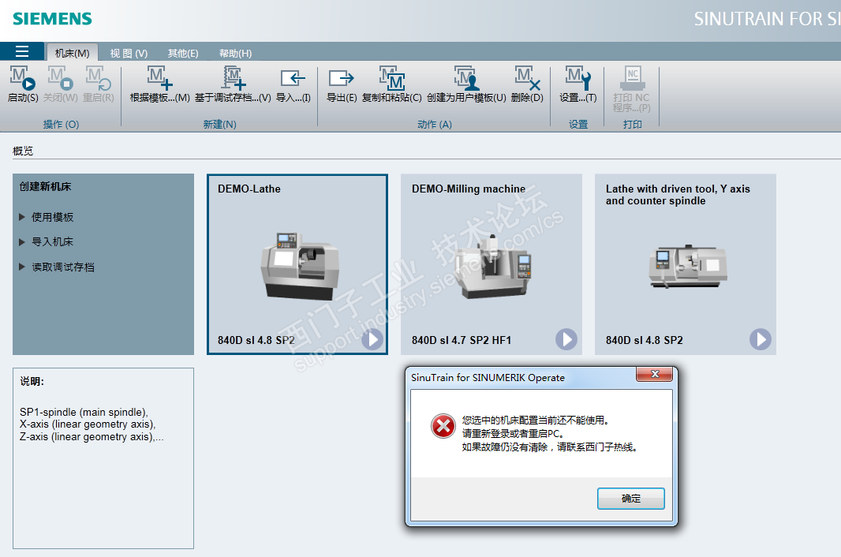The width and height of the screenshot is (841, 557).
Task: Open 设置...(T) settings icon
Action: [578, 78]
